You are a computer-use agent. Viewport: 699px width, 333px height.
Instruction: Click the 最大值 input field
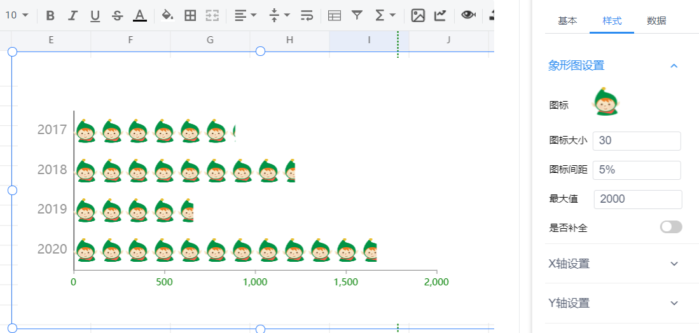pyautogui.click(x=638, y=199)
